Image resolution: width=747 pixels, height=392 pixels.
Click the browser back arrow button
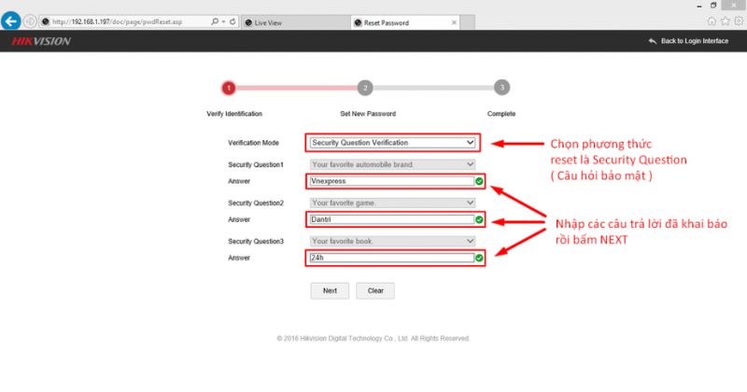pyautogui.click(x=12, y=21)
